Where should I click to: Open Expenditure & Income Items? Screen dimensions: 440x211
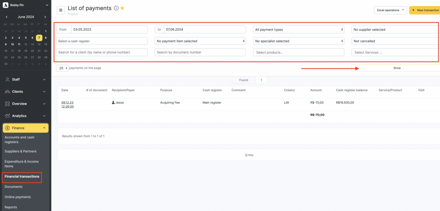pyautogui.click(x=22, y=164)
